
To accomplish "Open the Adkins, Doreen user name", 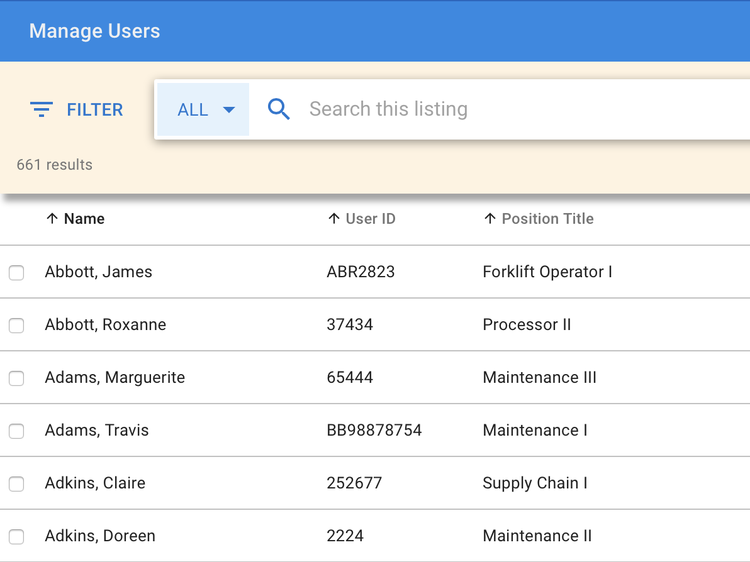I will 100,536.
